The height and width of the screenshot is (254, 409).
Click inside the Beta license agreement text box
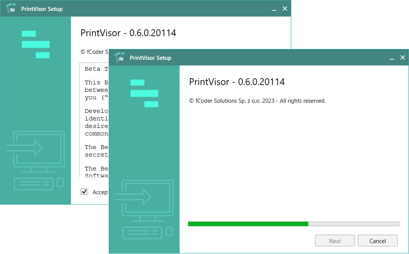point(94,120)
